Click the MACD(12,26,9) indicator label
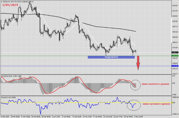179x118 pixels. pyautogui.click(x=8, y=75)
